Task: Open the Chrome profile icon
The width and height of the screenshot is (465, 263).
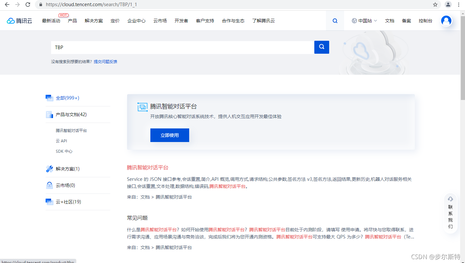Action: click(x=448, y=5)
